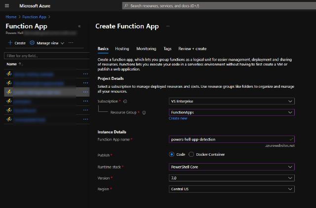Viewport: 316px width, 208px height.
Task: Collapse the Function App list pane
Action: 79,26
